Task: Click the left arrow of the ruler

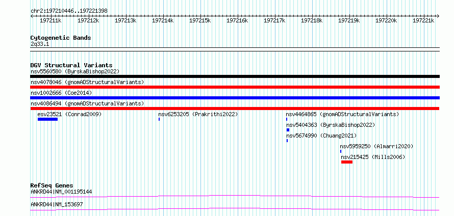Action: coord(32,16)
